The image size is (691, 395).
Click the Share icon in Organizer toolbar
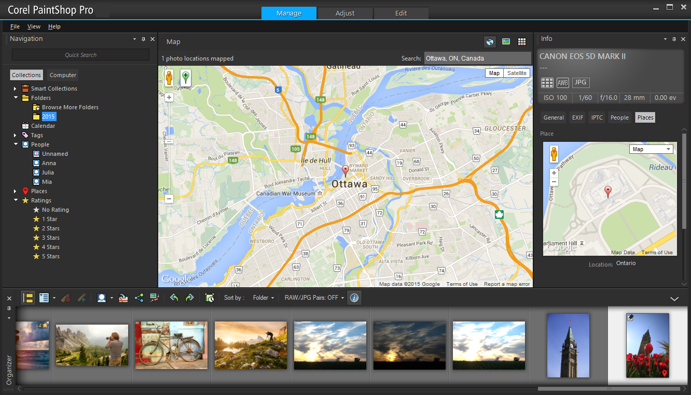tap(139, 298)
